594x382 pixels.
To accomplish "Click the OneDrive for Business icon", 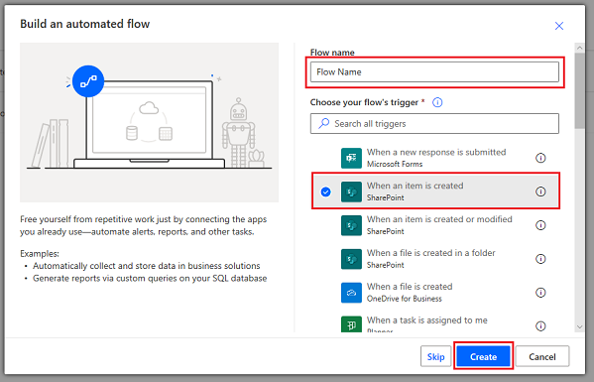I will (x=351, y=293).
